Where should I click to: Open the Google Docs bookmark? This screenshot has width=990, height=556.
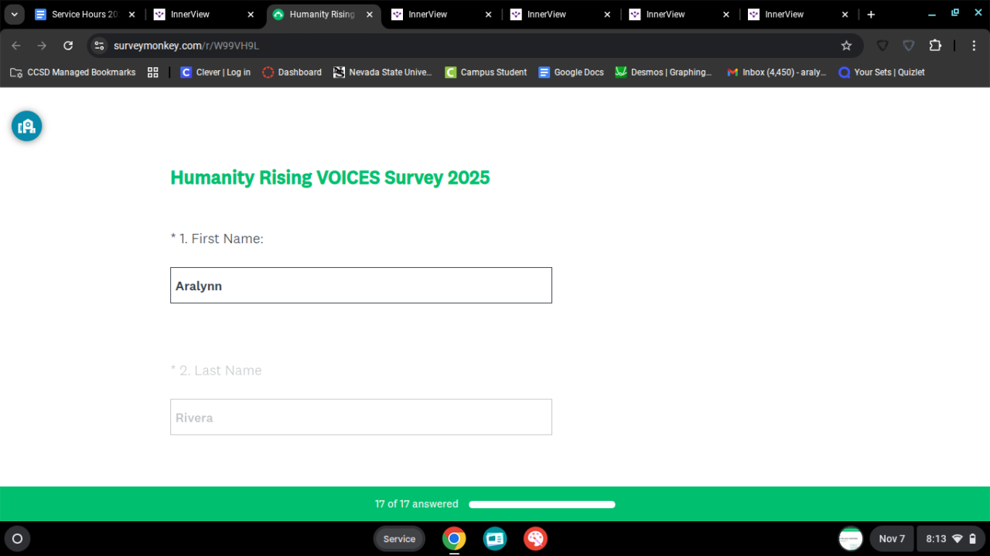[572, 73]
